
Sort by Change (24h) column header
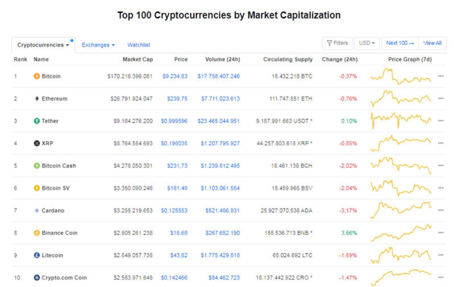coord(340,59)
